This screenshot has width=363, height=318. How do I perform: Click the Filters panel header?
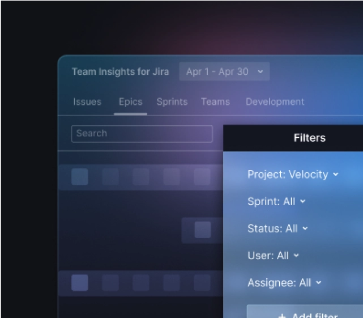(x=293, y=138)
